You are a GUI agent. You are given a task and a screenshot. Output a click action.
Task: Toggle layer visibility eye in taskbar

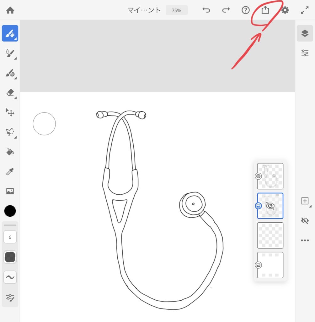point(305,220)
